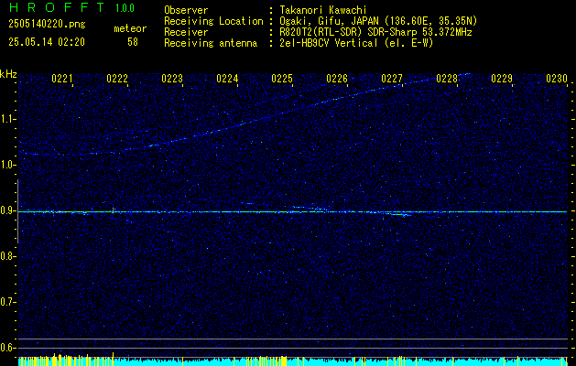The height and width of the screenshot is (366, 576).
Task: Click the meteor count 58
Action: click(x=133, y=42)
